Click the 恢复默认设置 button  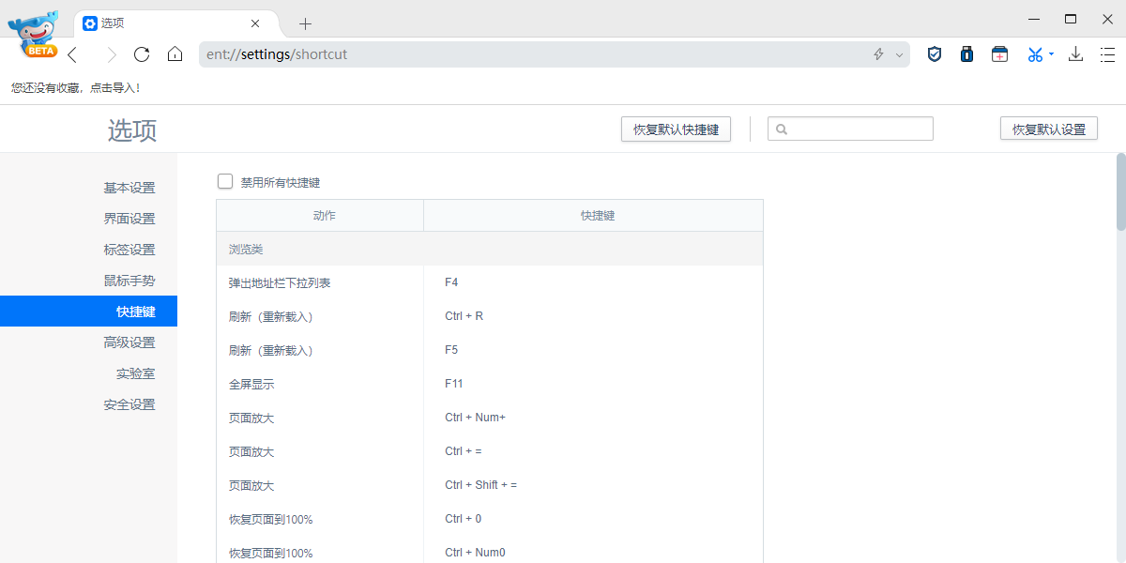coord(1048,128)
